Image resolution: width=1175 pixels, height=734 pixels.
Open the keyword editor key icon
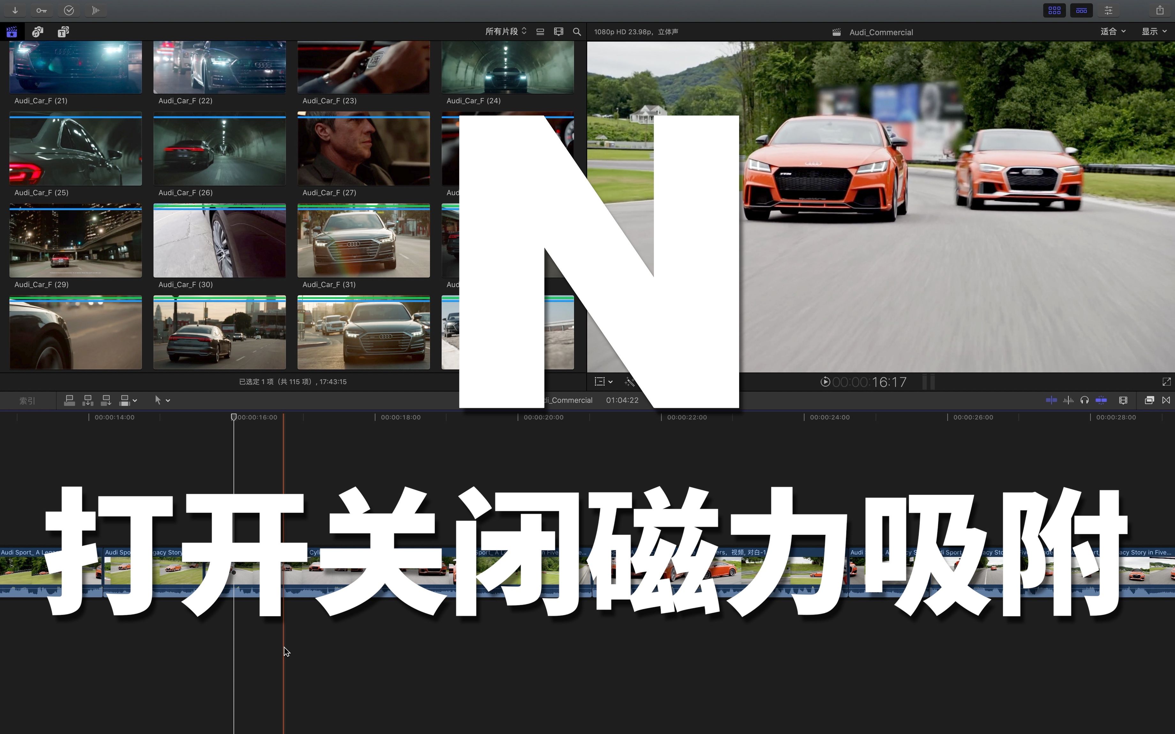[42, 10]
